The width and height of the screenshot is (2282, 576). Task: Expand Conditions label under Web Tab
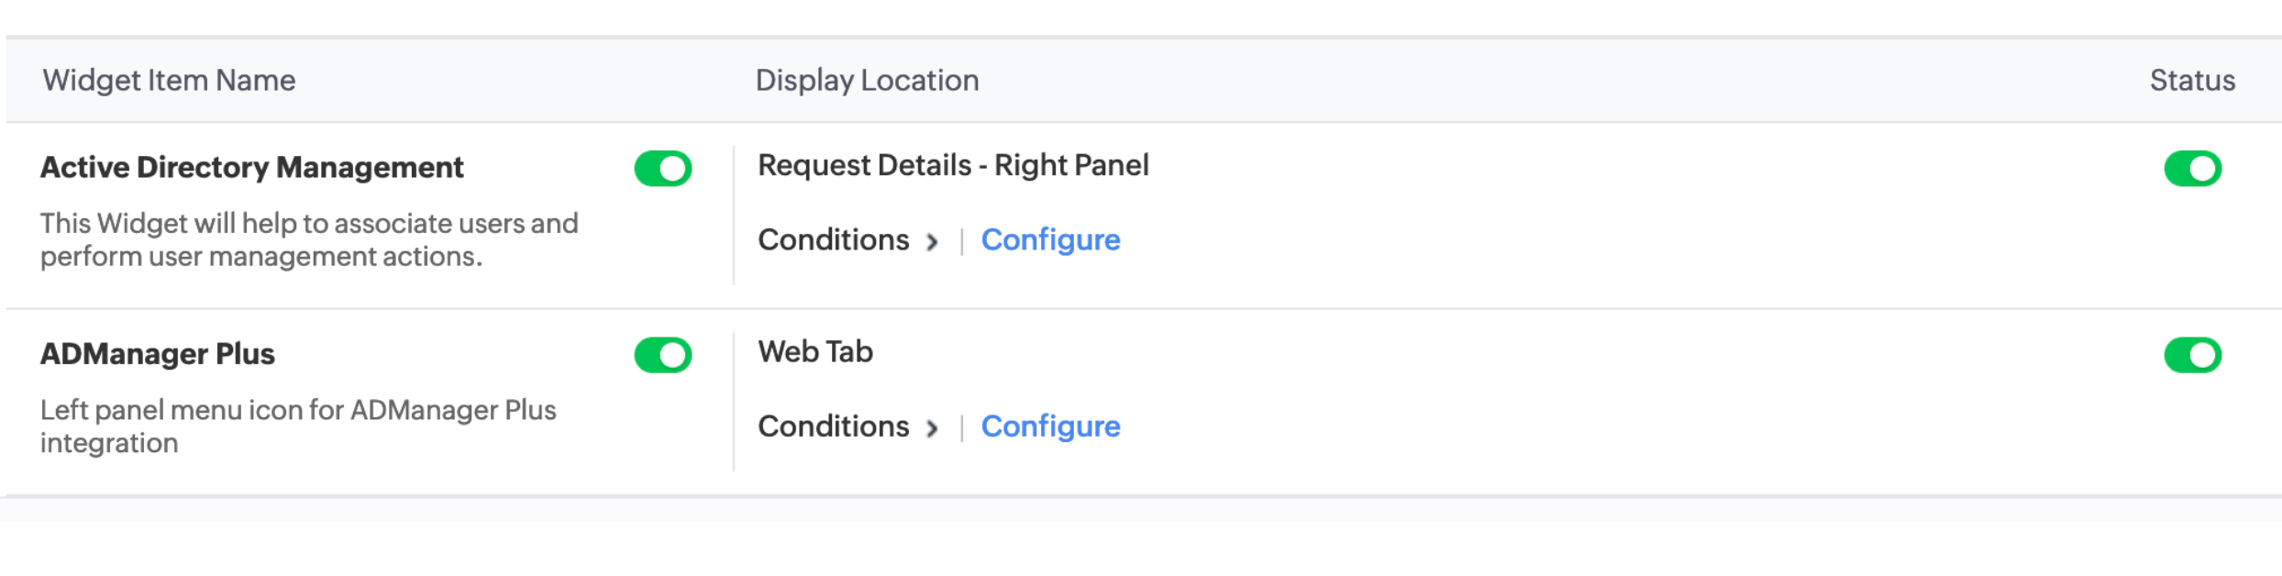point(833,426)
